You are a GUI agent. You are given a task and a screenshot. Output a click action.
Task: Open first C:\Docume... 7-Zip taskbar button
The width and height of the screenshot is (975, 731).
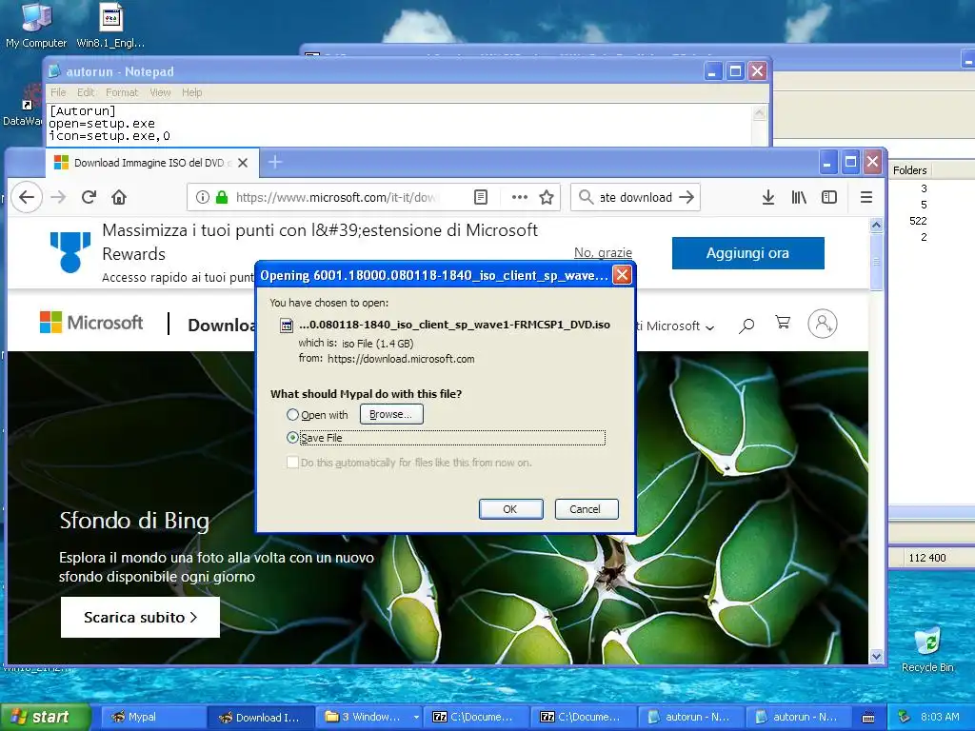[476, 717]
